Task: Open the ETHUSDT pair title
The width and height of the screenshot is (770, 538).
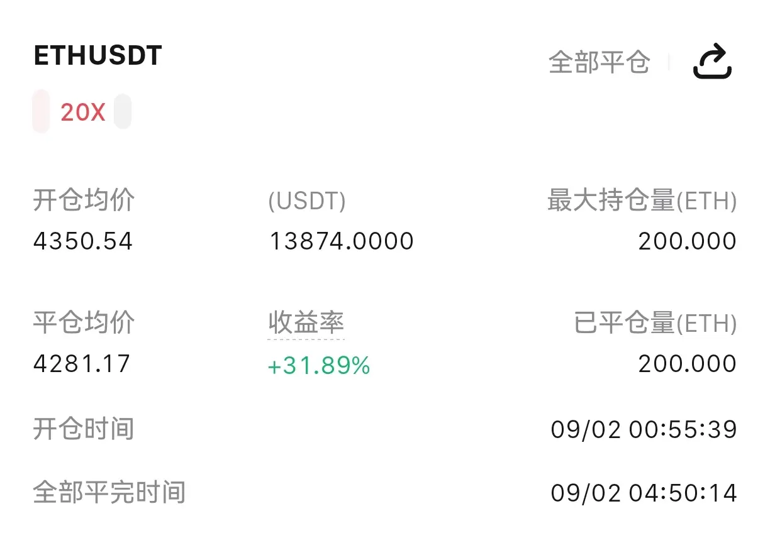Action: [x=98, y=56]
